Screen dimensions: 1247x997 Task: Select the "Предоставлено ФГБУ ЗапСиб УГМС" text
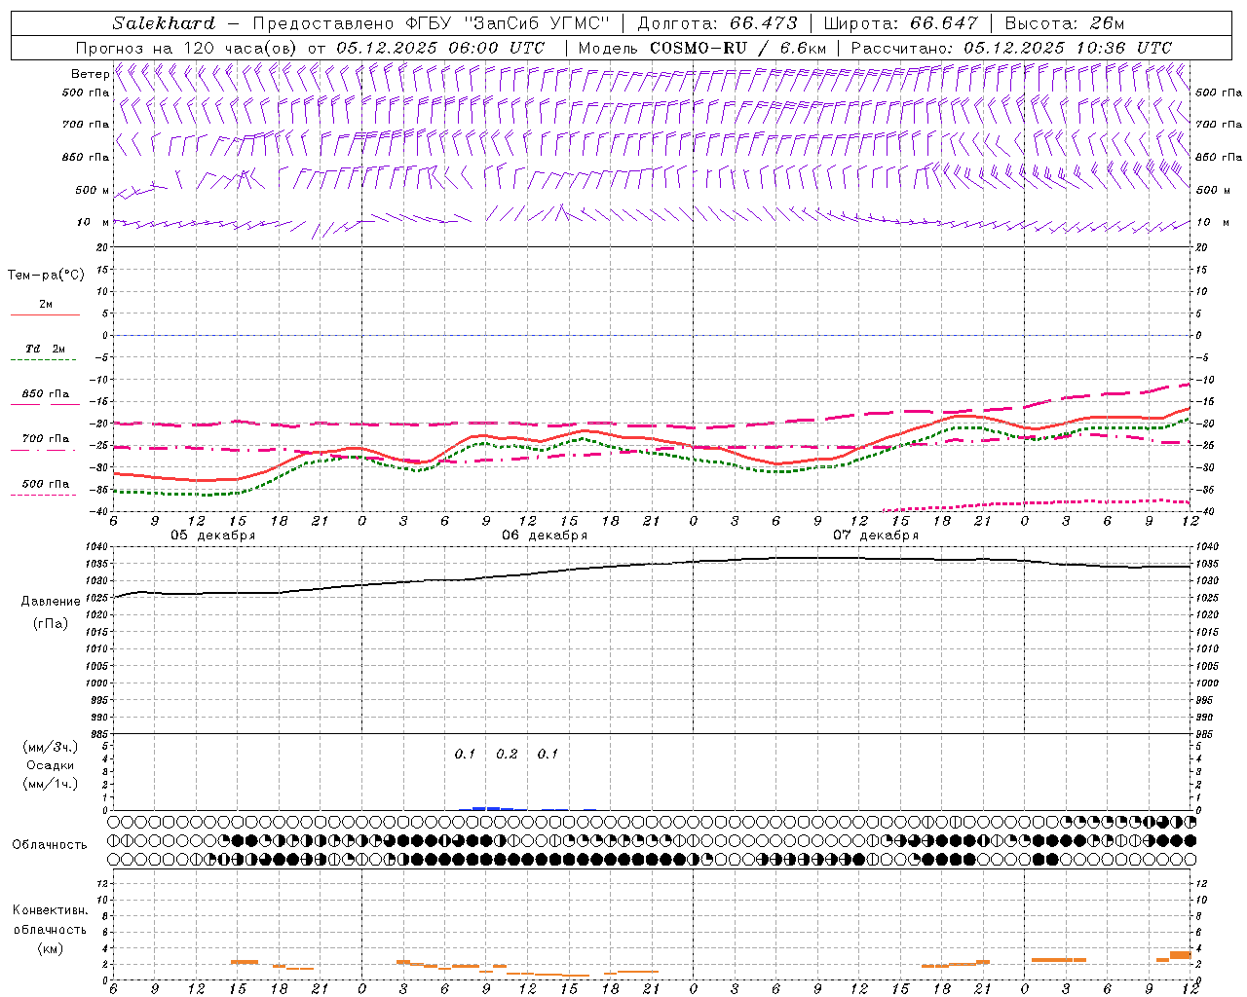(430, 23)
